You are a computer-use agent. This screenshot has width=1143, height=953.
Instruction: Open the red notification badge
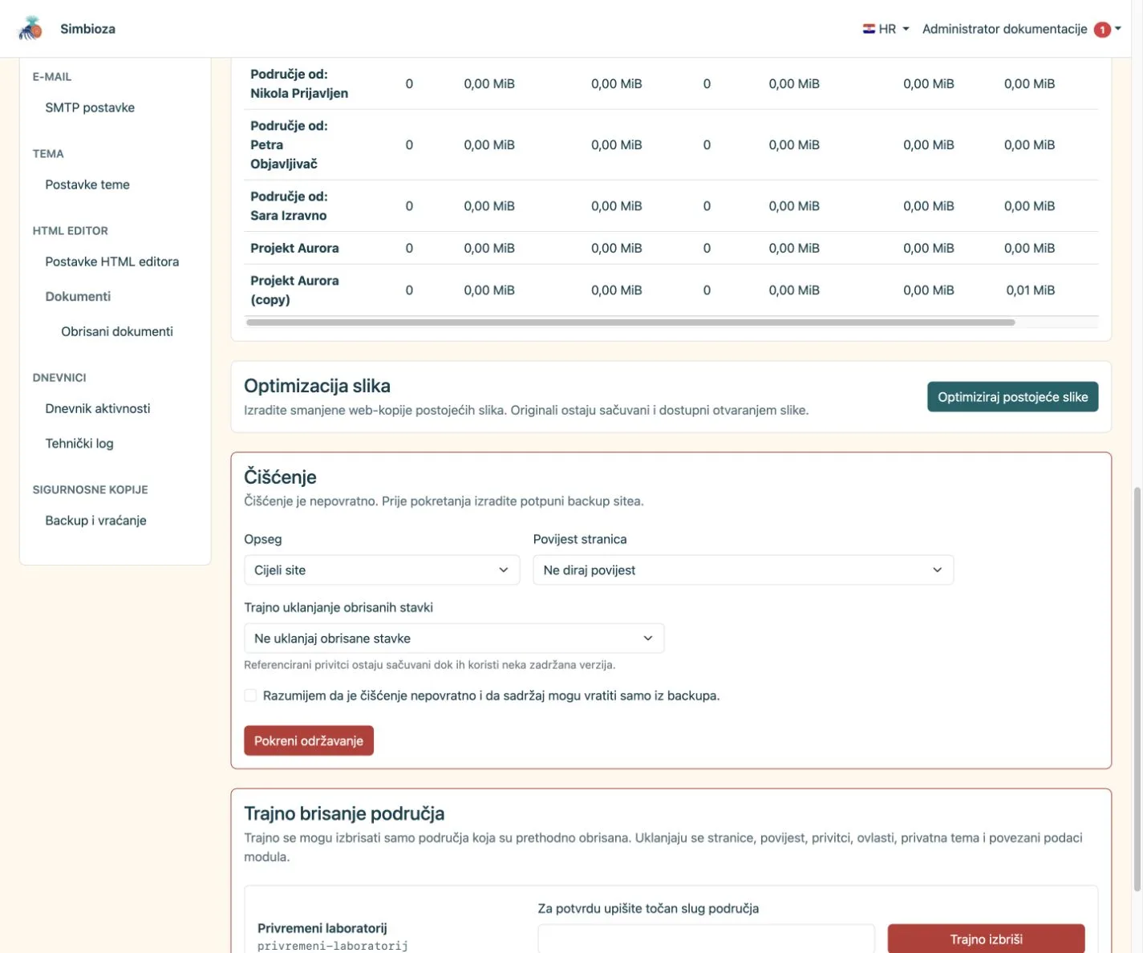[1102, 30]
